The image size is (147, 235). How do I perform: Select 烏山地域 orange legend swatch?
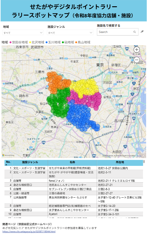[76, 43]
